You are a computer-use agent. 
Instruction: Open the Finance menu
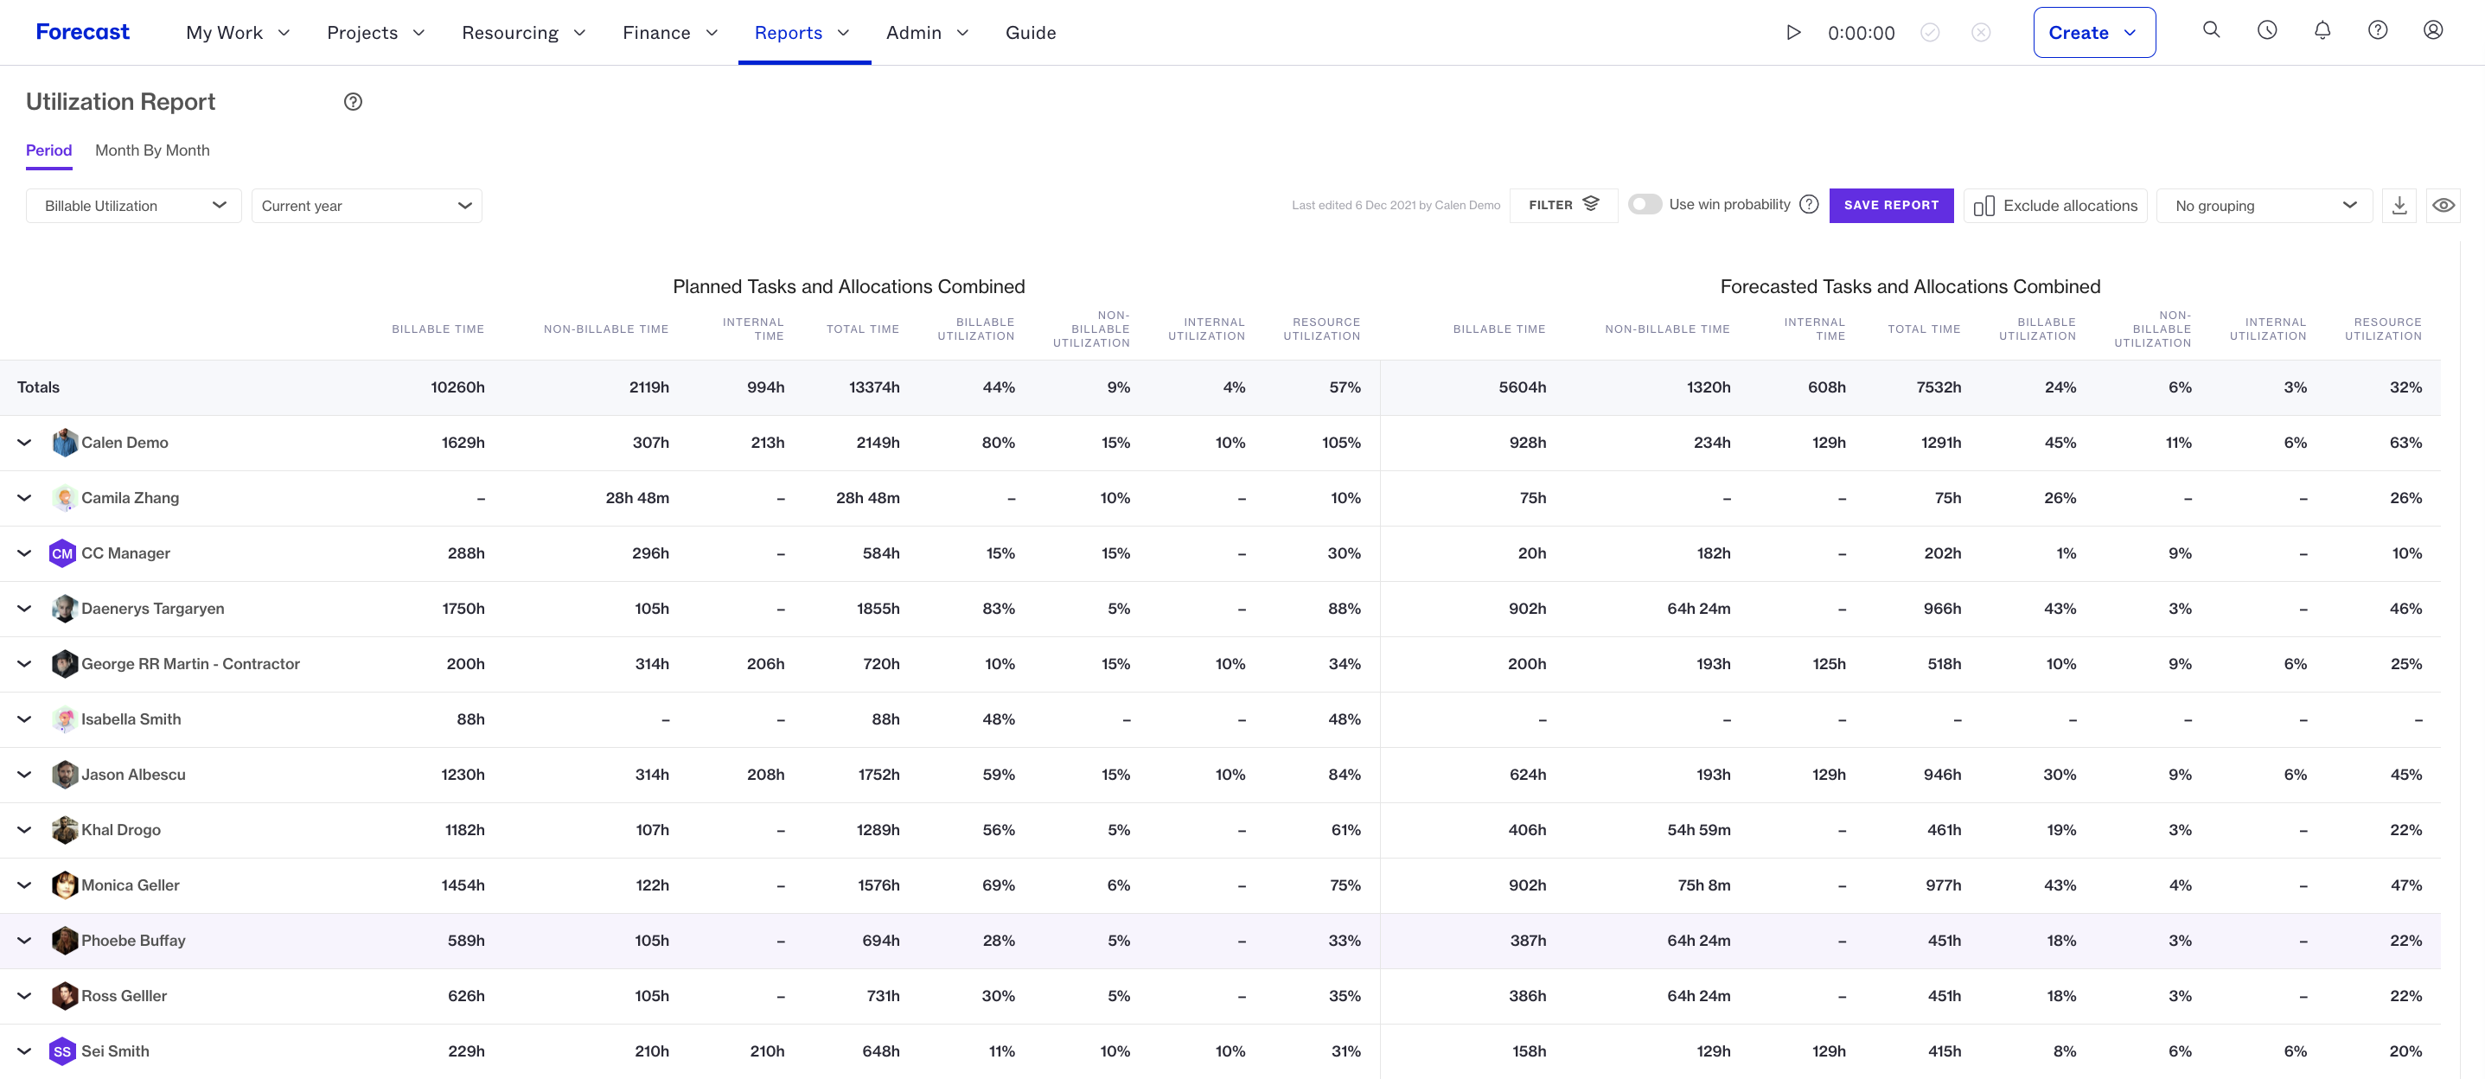(670, 33)
